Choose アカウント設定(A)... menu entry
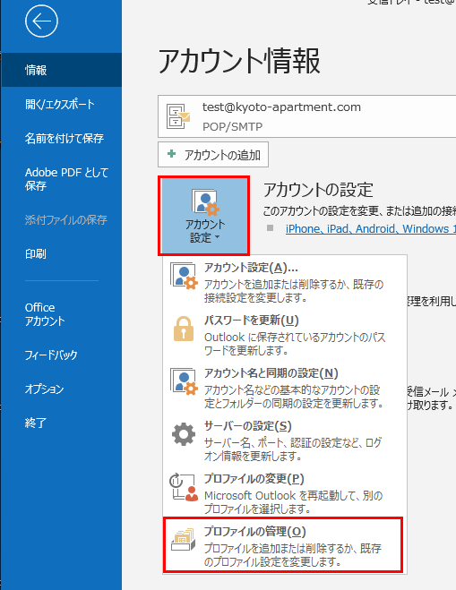 pos(285,283)
